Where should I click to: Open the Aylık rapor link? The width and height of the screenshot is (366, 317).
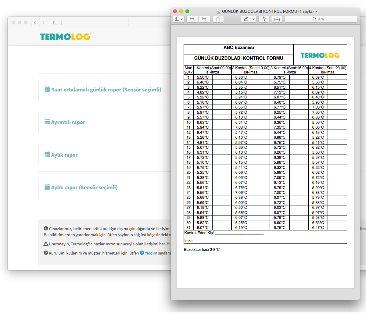[x=64, y=155]
